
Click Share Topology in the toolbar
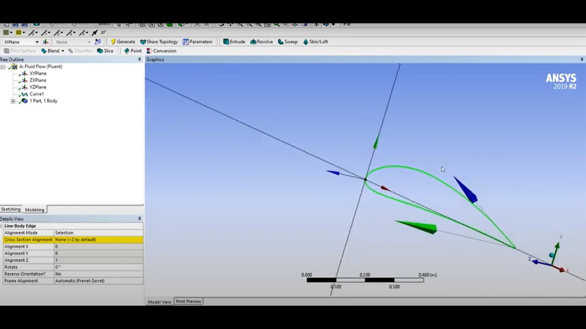point(159,42)
